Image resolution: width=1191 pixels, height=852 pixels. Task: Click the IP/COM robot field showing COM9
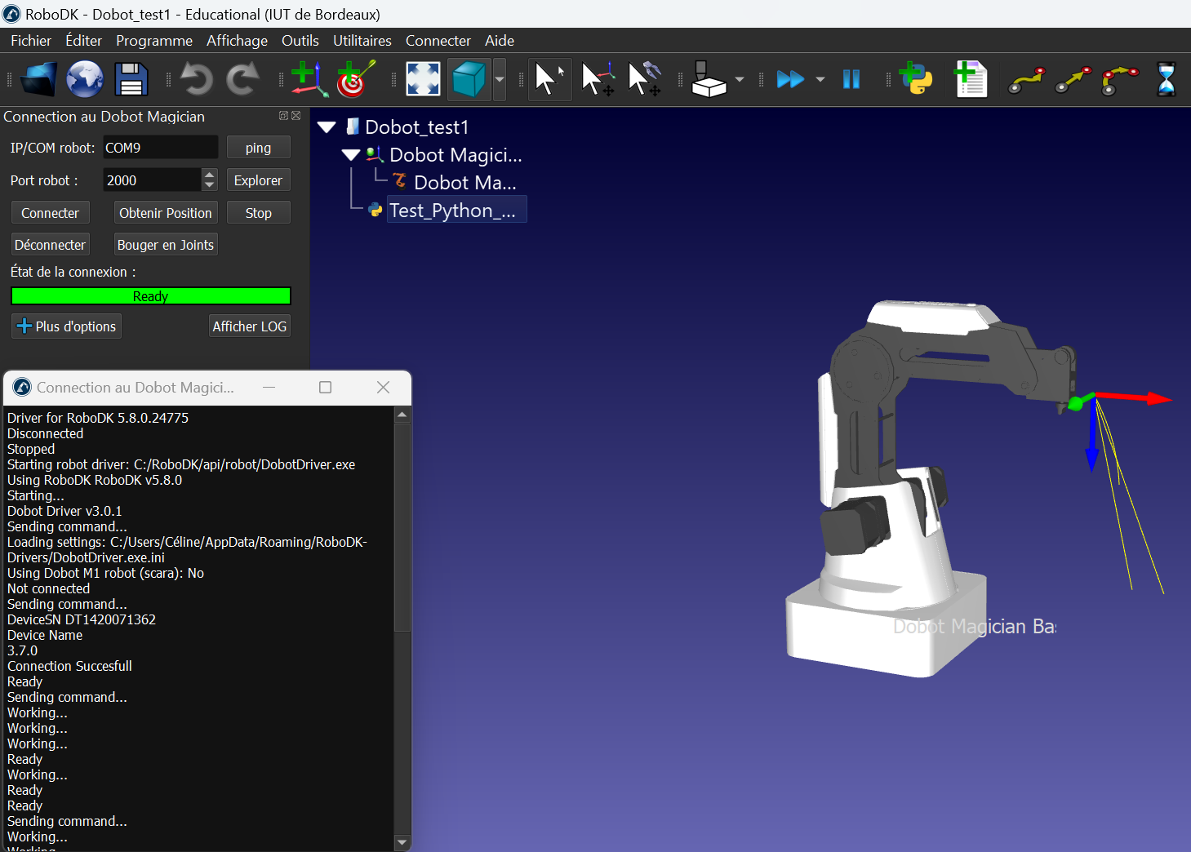click(x=159, y=148)
